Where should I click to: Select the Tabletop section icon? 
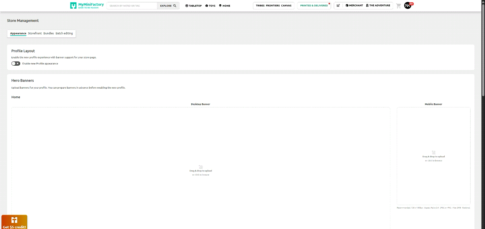coord(193,5)
